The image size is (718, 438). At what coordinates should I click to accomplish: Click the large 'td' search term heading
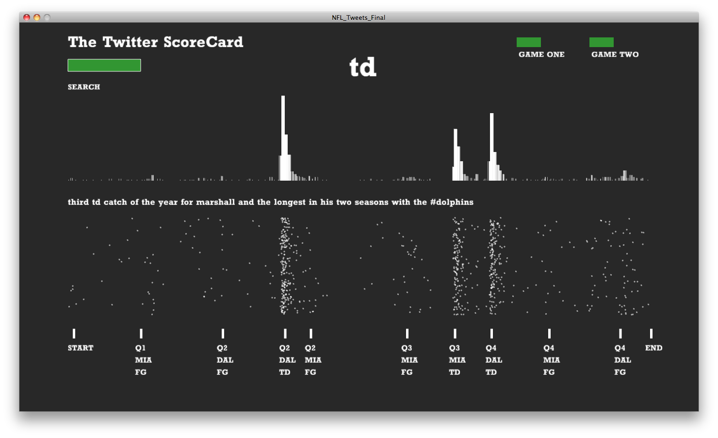(x=363, y=67)
